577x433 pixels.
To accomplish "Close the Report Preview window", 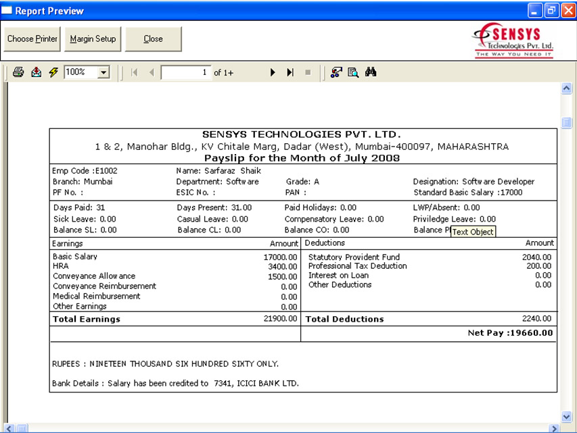I will pyautogui.click(x=568, y=10).
